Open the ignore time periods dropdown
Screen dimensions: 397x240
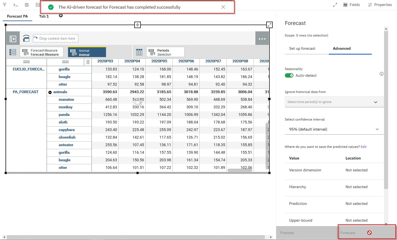point(334,102)
